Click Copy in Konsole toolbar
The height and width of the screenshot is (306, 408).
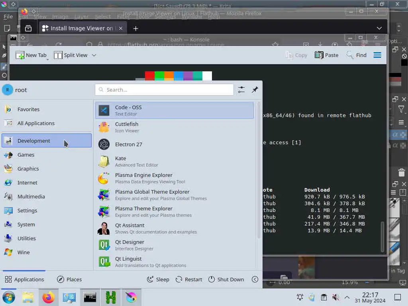[x=296, y=55]
